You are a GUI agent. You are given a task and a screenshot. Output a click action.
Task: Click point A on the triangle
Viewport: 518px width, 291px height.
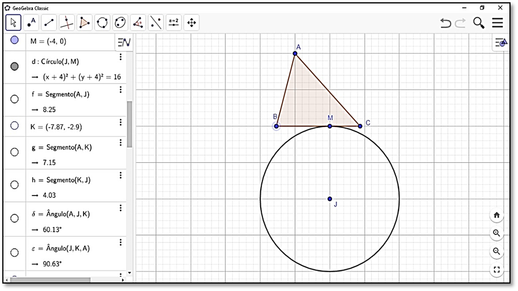click(x=295, y=54)
